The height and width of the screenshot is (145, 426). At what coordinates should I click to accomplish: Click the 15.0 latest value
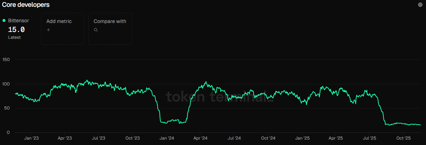[16, 29]
